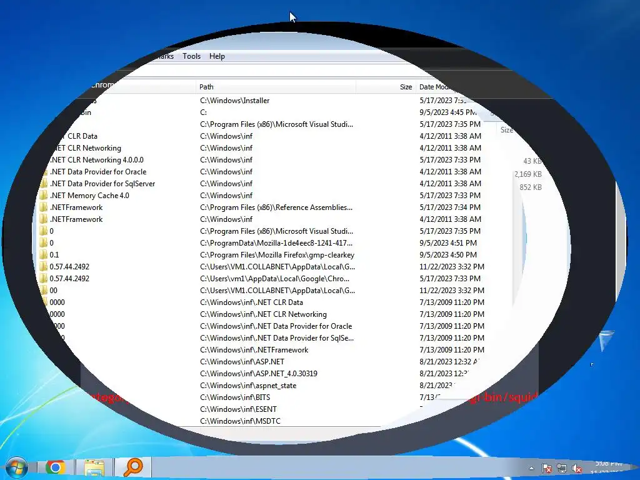Open the Action Center flag icon
640x480 pixels.
pos(547,469)
